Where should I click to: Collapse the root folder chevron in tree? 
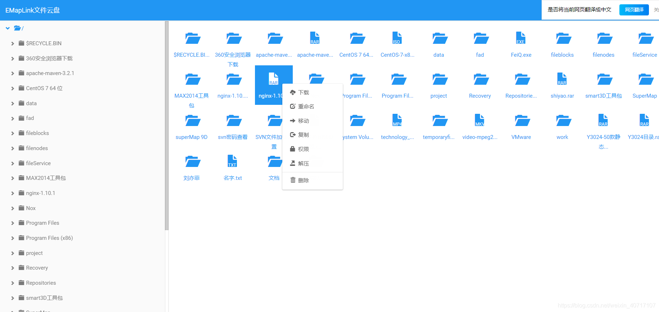click(x=8, y=28)
